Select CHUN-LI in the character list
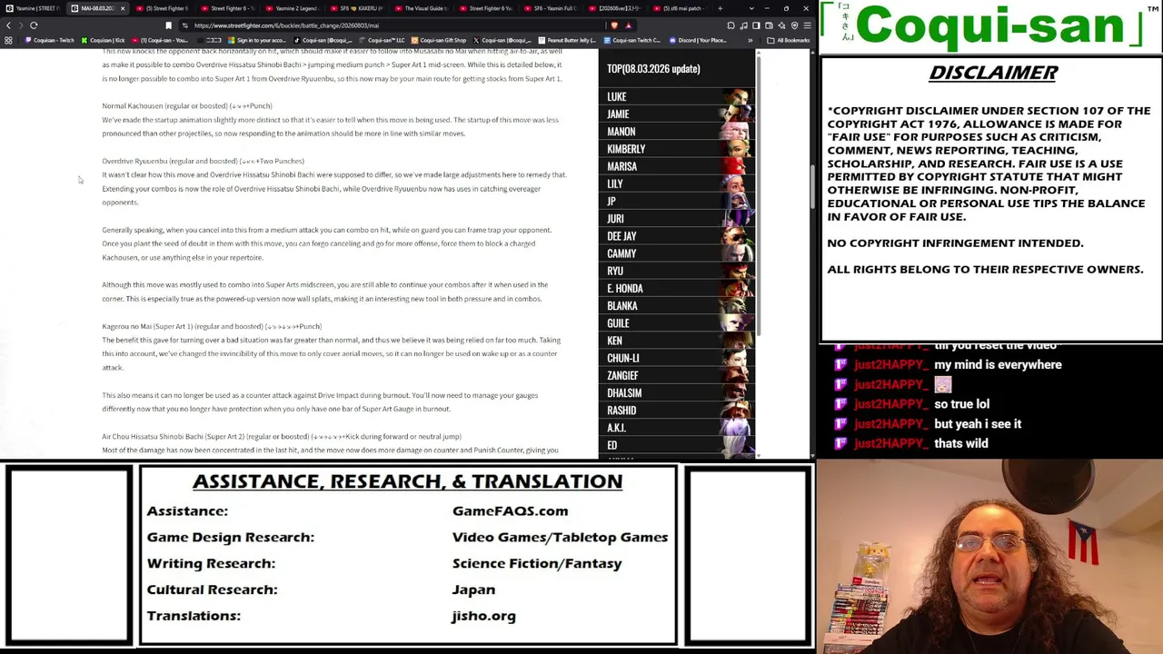Viewport: 1163px width, 654px height. [678, 358]
